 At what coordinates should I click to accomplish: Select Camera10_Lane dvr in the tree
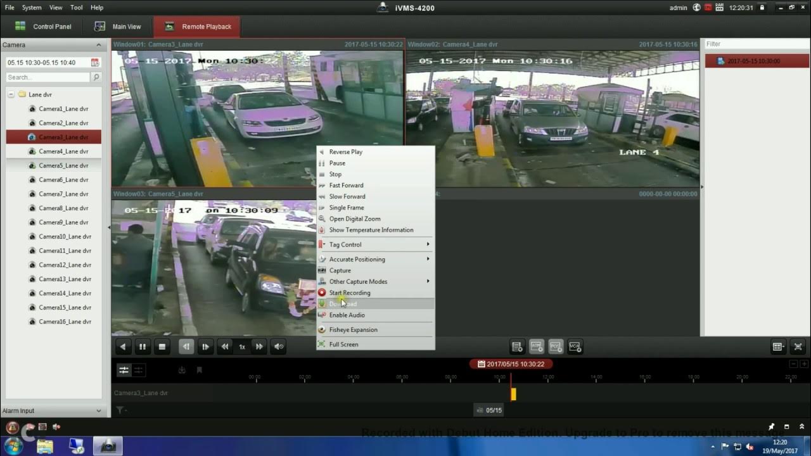point(65,236)
